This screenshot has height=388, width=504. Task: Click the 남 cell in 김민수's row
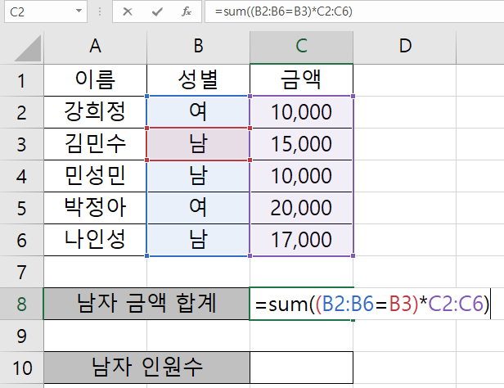tap(198, 144)
